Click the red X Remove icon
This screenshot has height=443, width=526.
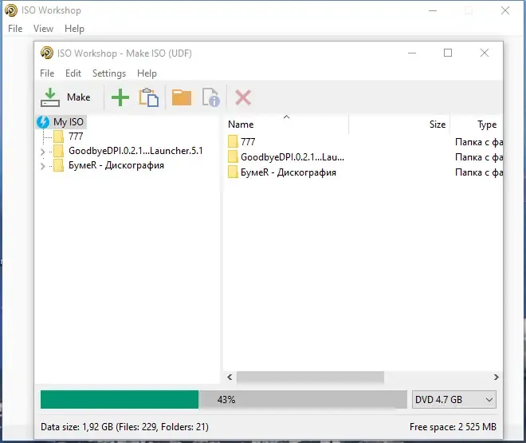coord(243,97)
